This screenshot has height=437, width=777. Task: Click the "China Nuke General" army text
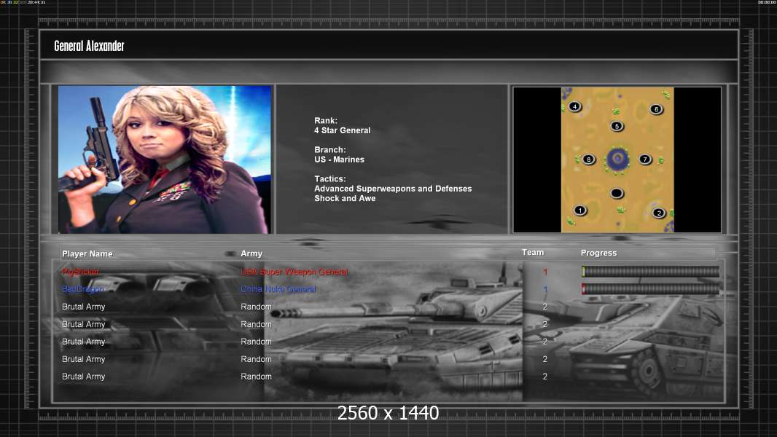(278, 289)
